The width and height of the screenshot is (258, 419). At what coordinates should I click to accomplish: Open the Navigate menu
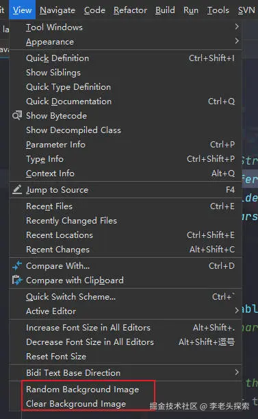(x=57, y=10)
